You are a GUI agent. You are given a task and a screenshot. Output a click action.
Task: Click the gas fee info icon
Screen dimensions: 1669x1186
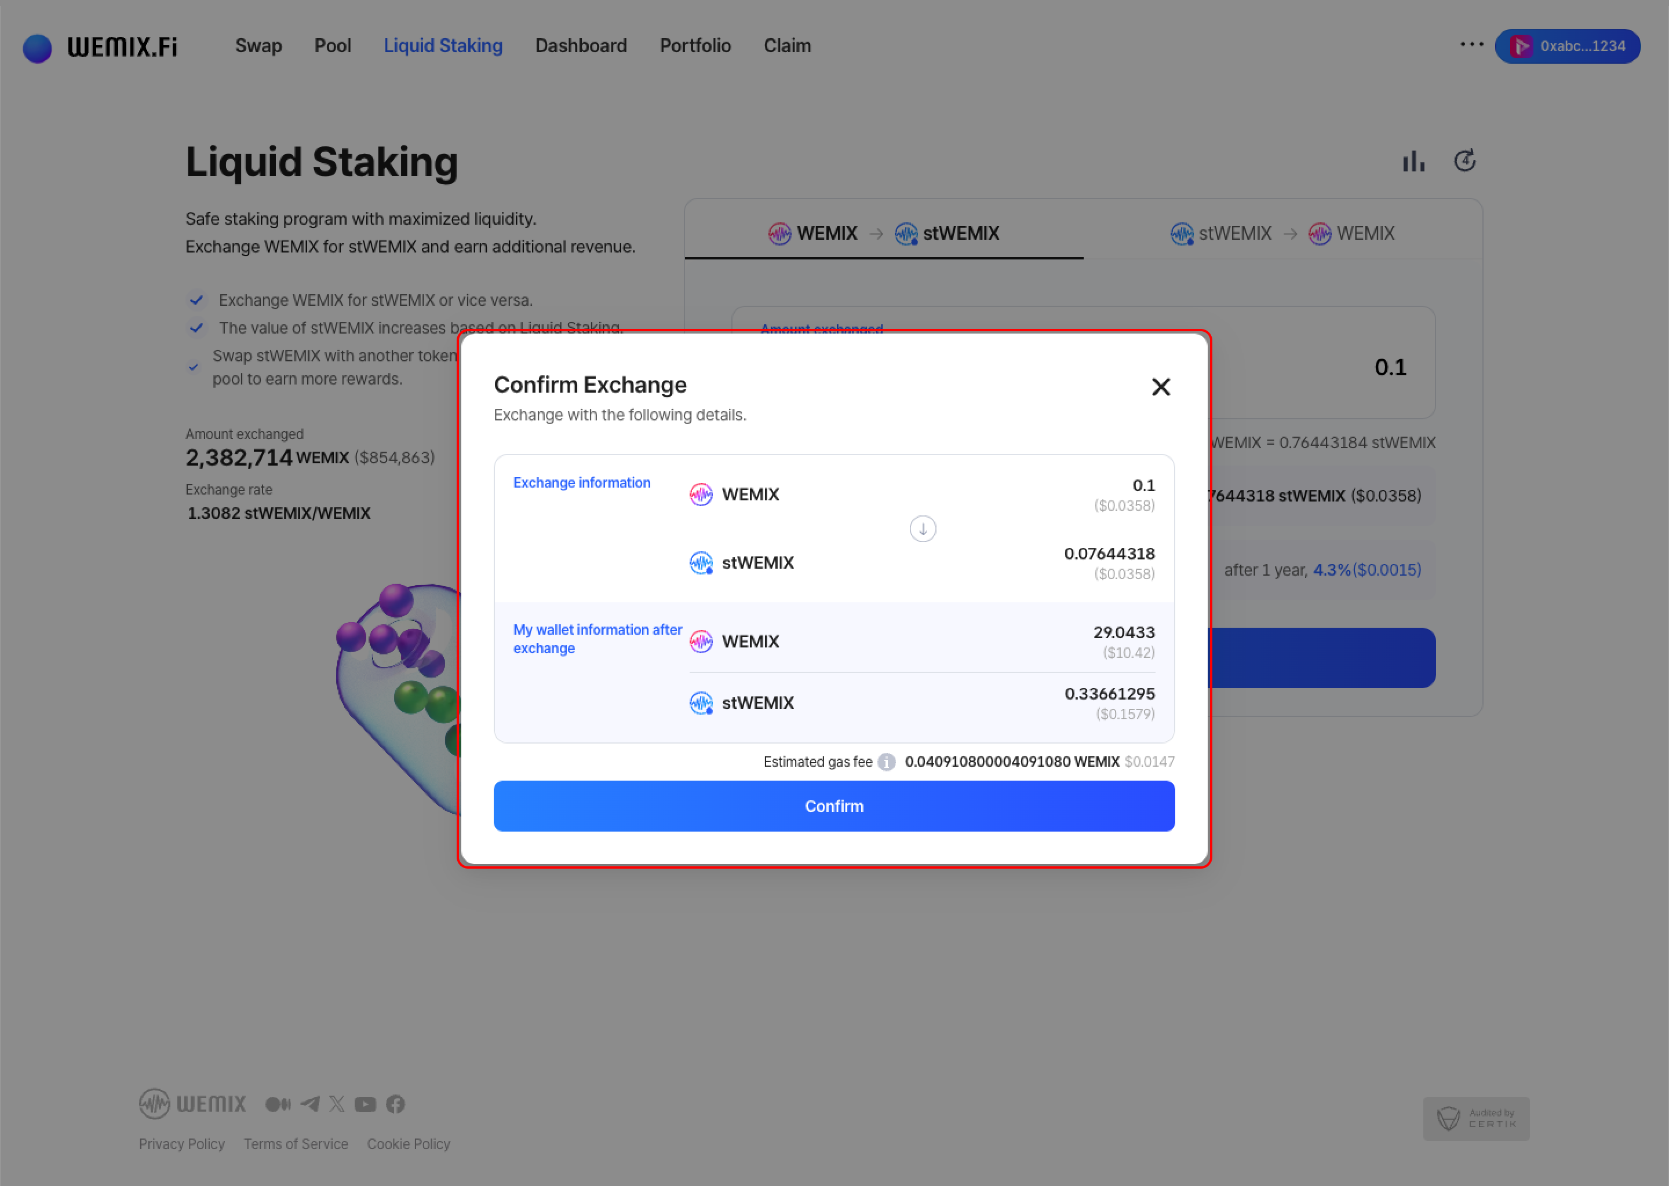(x=887, y=762)
